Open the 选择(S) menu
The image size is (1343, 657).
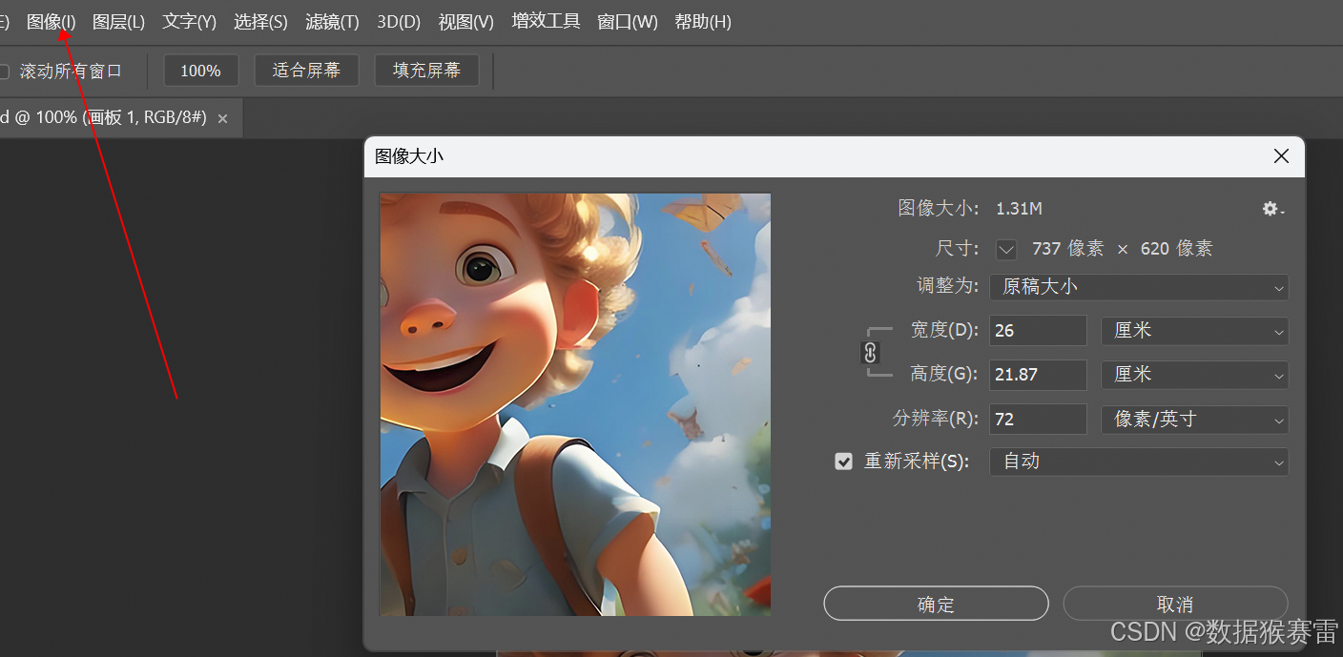260,21
